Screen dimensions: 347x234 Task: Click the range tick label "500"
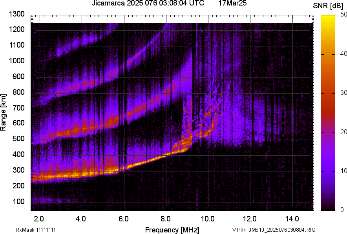[18, 138]
